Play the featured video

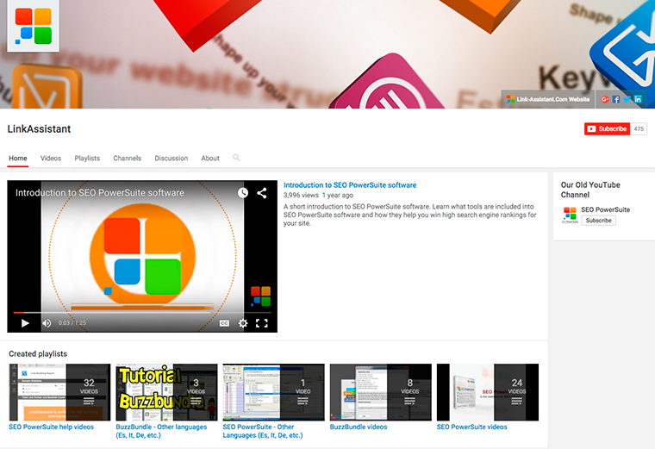tap(25, 323)
